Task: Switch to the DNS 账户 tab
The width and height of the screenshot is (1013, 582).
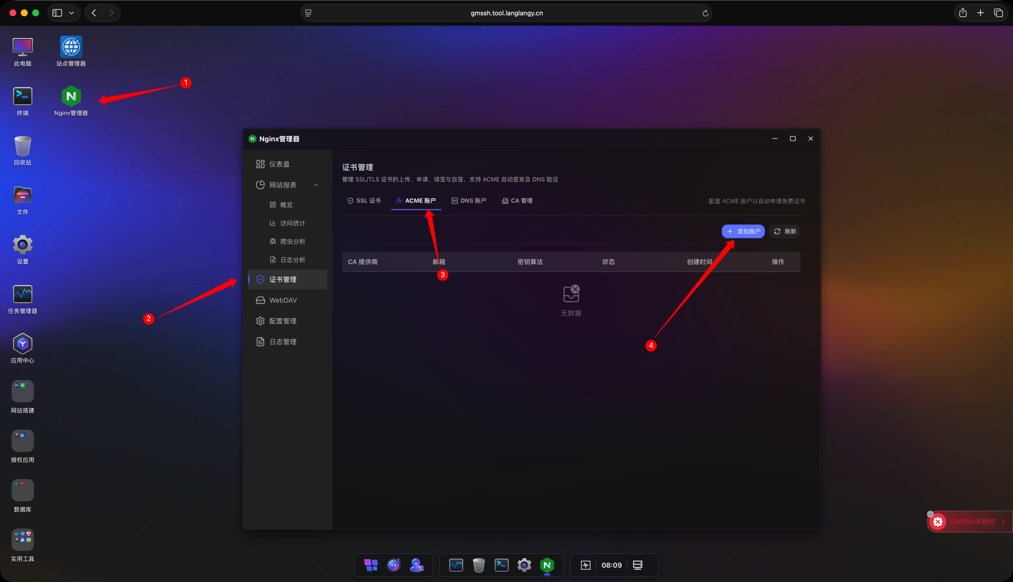Action: [x=469, y=201]
